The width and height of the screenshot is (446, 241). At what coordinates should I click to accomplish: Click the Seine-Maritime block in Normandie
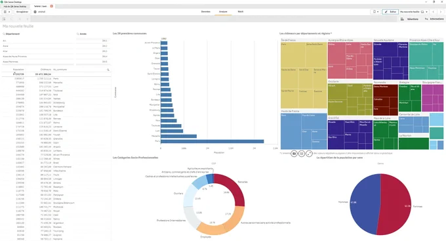(x=386, y=91)
